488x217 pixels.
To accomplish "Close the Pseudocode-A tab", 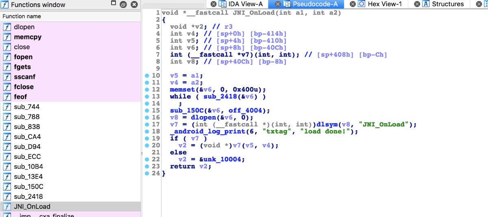I will 277,4.
